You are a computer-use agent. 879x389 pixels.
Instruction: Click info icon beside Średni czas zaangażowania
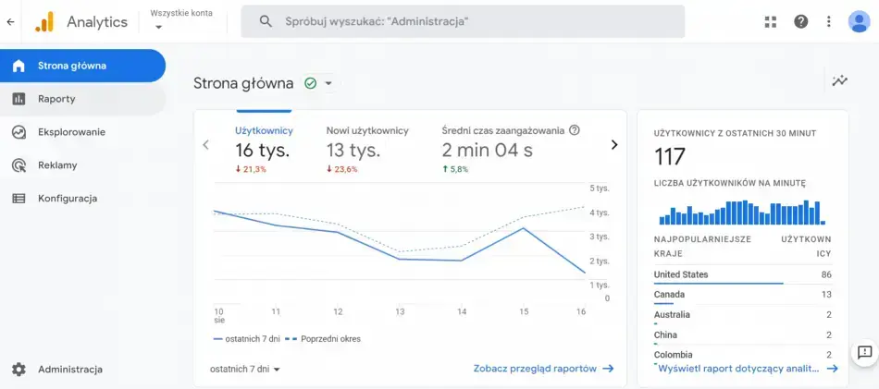575,130
